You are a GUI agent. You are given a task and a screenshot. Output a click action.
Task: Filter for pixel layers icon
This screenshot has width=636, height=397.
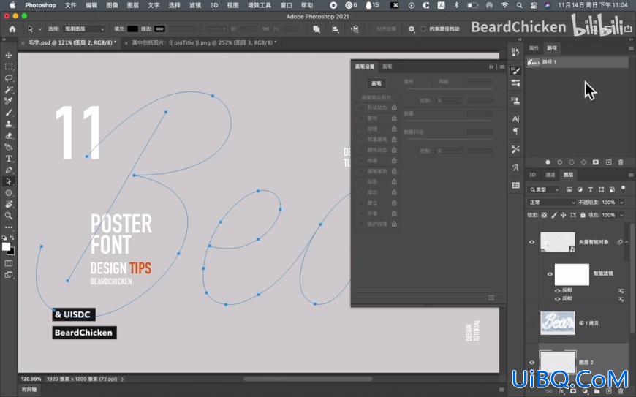[569, 189]
